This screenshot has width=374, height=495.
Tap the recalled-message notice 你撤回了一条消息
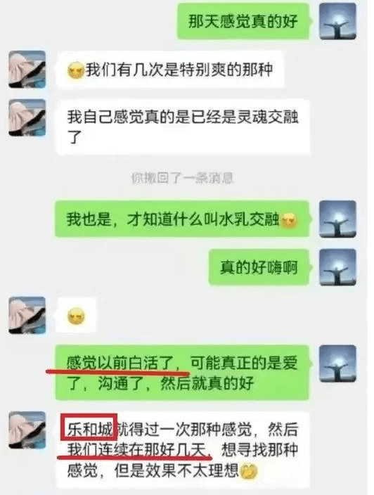(x=182, y=178)
